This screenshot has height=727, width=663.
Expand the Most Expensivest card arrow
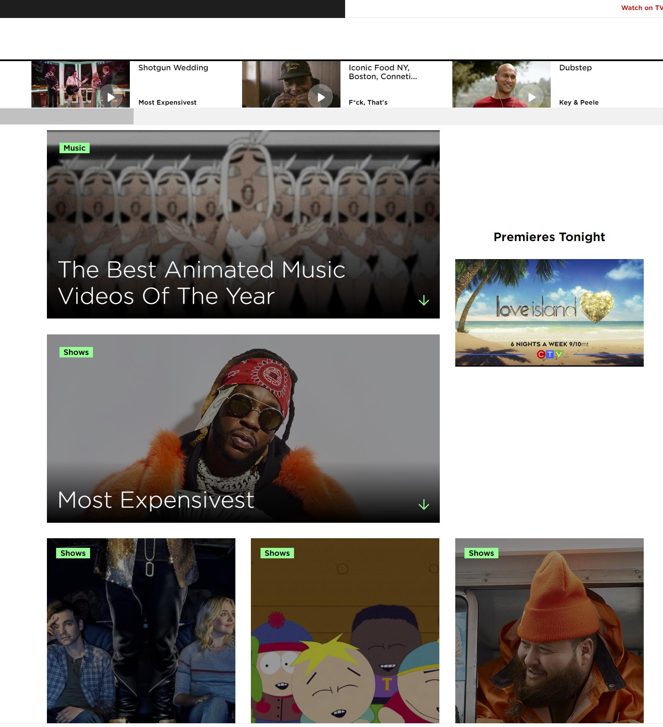tap(424, 504)
